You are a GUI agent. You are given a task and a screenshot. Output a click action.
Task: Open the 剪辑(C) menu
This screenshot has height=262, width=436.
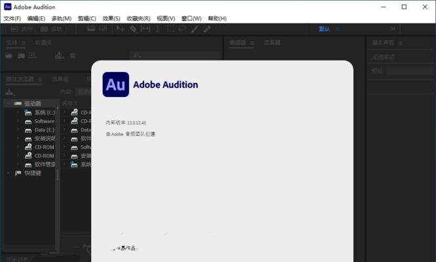[x=87, y=18]
